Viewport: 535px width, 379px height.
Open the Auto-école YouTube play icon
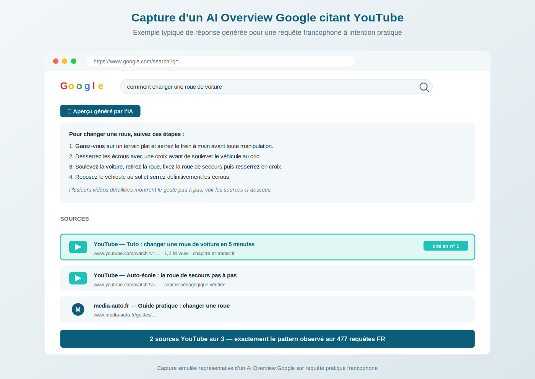pos(78,278)
